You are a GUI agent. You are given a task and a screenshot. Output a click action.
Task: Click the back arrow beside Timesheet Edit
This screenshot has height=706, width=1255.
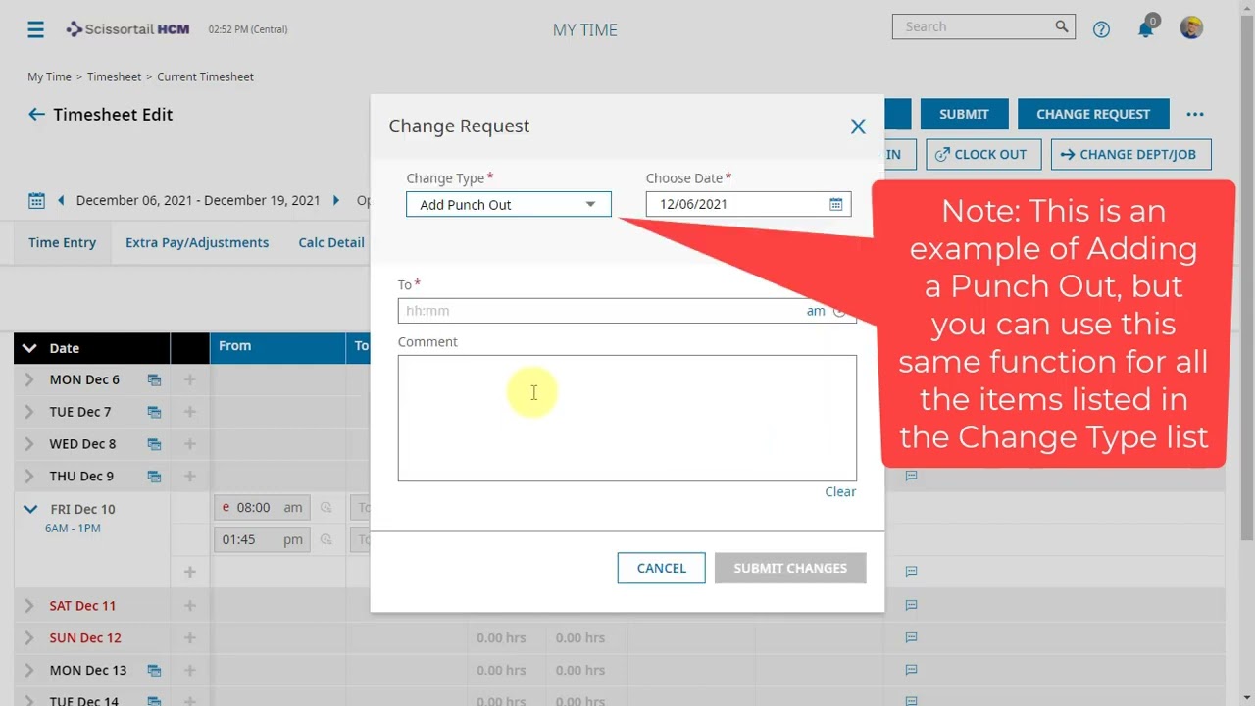pos(36,114)
